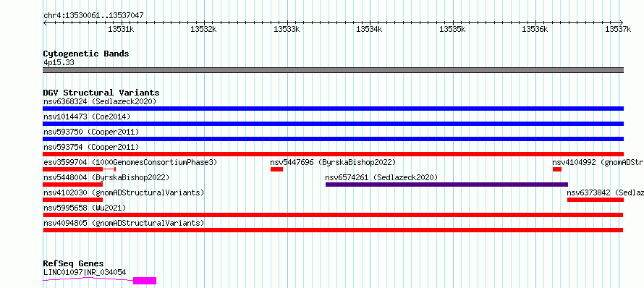This screenshot has width=644, height=288.
Task: Click the 13531k ruler tick
Action: tap(122, 29)
